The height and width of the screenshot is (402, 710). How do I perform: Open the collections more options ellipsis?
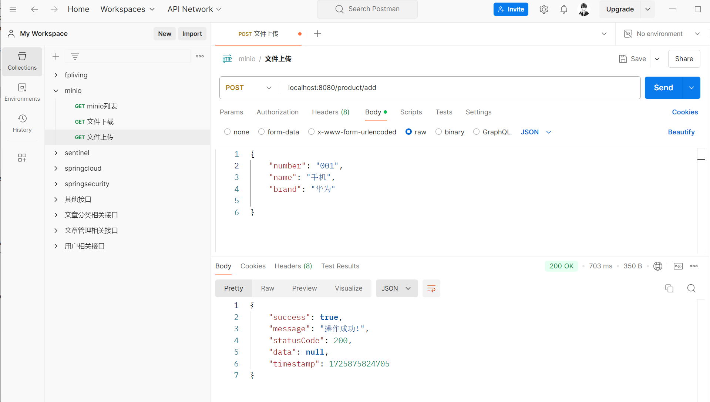tap(200, 56)
